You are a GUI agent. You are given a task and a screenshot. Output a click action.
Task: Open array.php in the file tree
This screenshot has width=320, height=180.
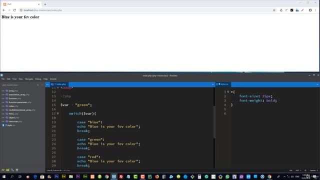click(x=13, y=91)
